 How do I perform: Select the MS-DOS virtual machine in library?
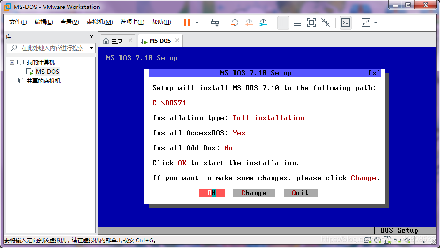(x=47, y=72)
